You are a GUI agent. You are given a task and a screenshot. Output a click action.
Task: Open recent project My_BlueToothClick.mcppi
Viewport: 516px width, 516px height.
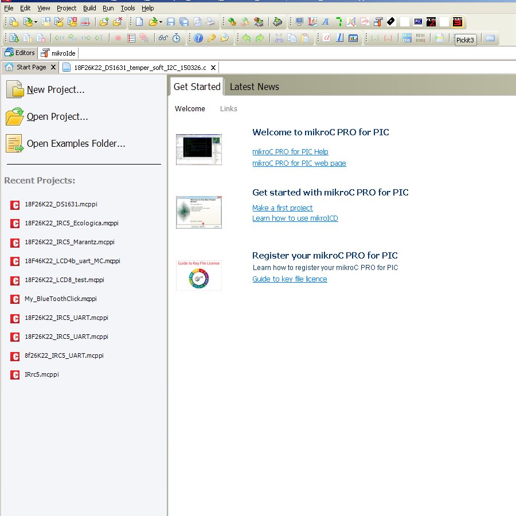pyautogui.click(x=61, y=299)
